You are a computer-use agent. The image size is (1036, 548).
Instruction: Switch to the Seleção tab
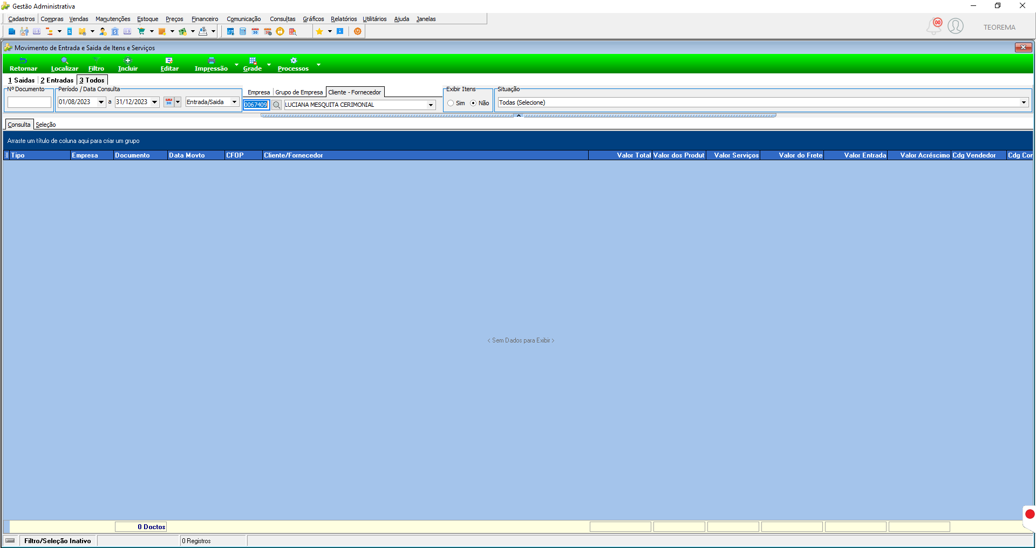46,125
